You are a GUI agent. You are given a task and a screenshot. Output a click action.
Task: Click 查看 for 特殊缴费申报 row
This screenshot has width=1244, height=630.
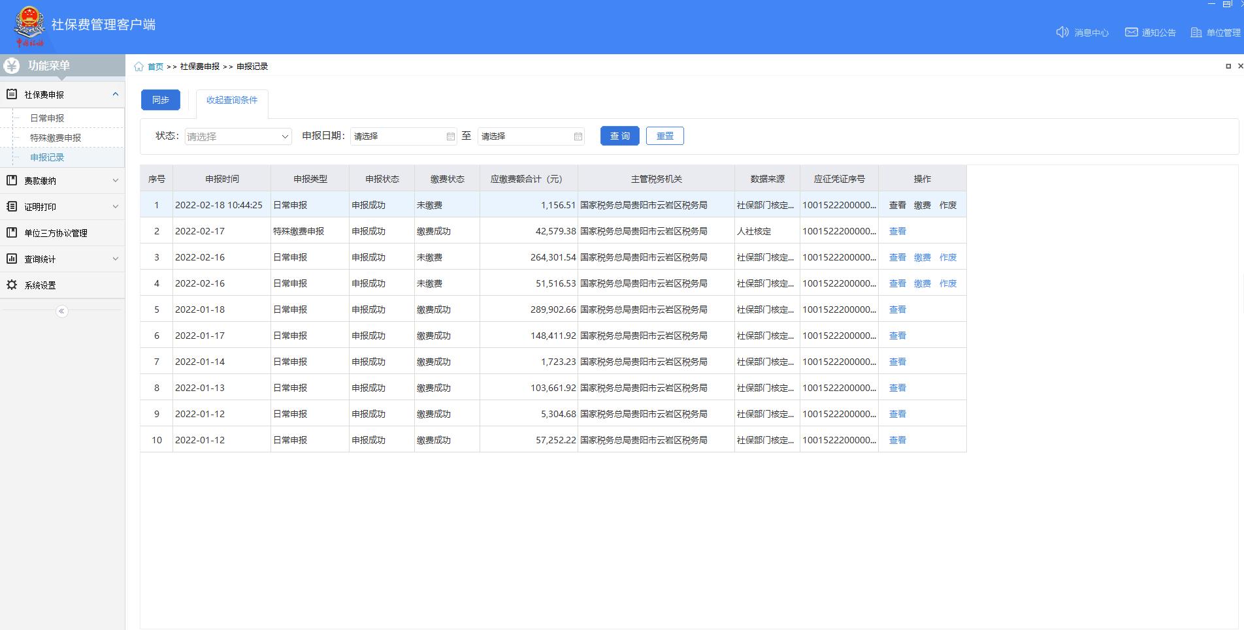pos(898,231)
